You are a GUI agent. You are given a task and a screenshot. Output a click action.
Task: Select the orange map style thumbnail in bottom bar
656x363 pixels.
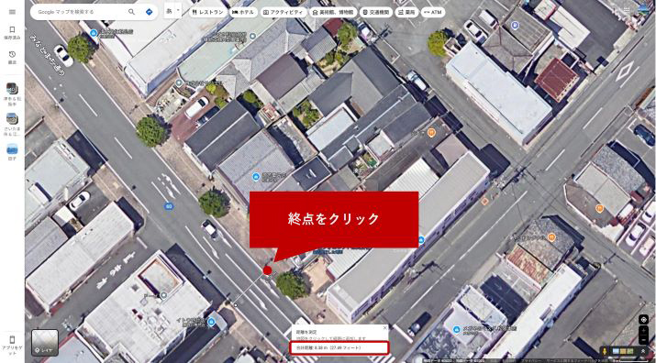coord(623,351)
